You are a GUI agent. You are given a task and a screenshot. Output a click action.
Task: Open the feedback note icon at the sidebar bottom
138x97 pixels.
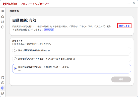click(x=3, y=93)
